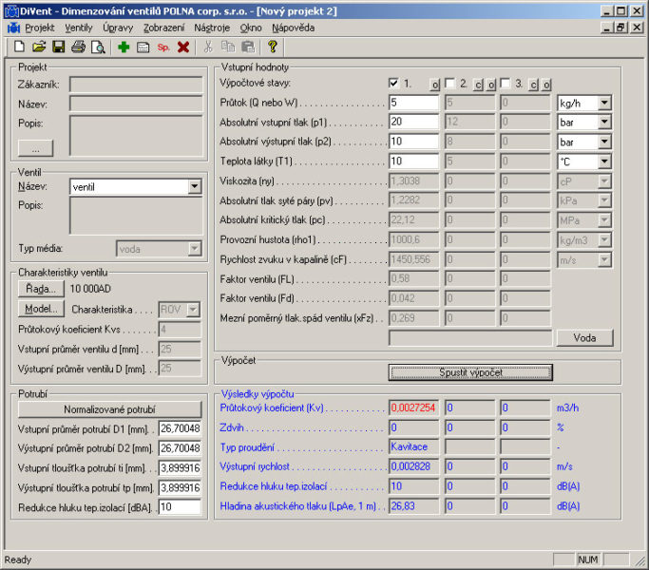Enable calculation state 3 checkbox

point(506,84)
